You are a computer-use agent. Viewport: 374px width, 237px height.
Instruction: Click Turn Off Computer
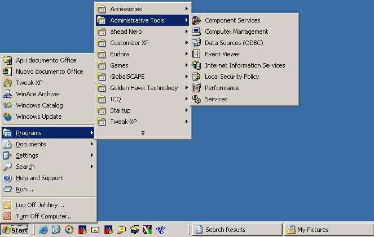[45, 216]
